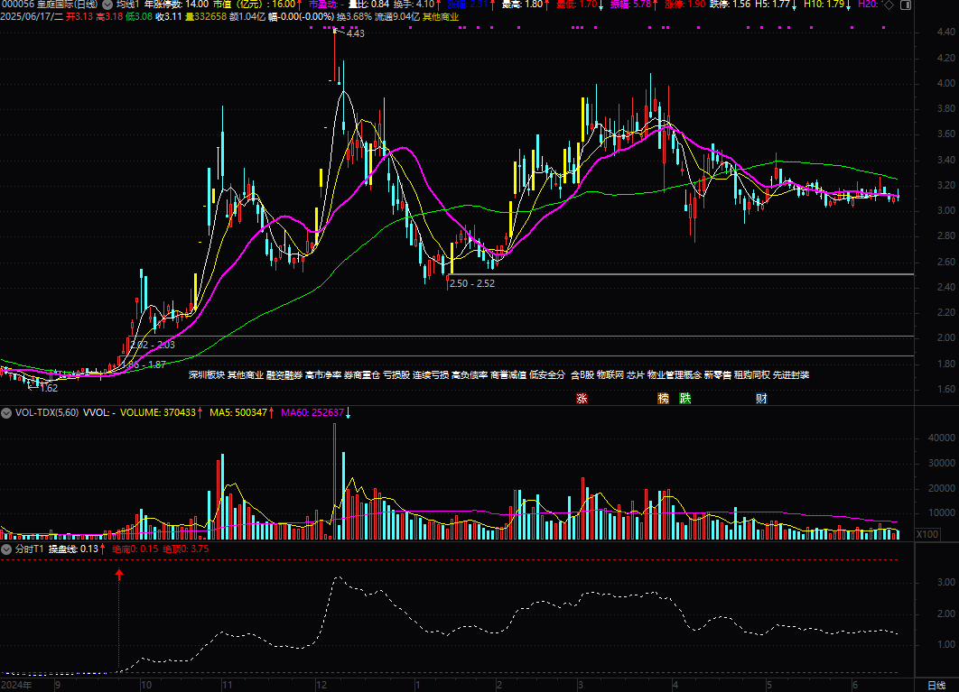Click the MA5: 500347 volume value
The height and width of the screenshot is (692, 959).
[238, 413]
